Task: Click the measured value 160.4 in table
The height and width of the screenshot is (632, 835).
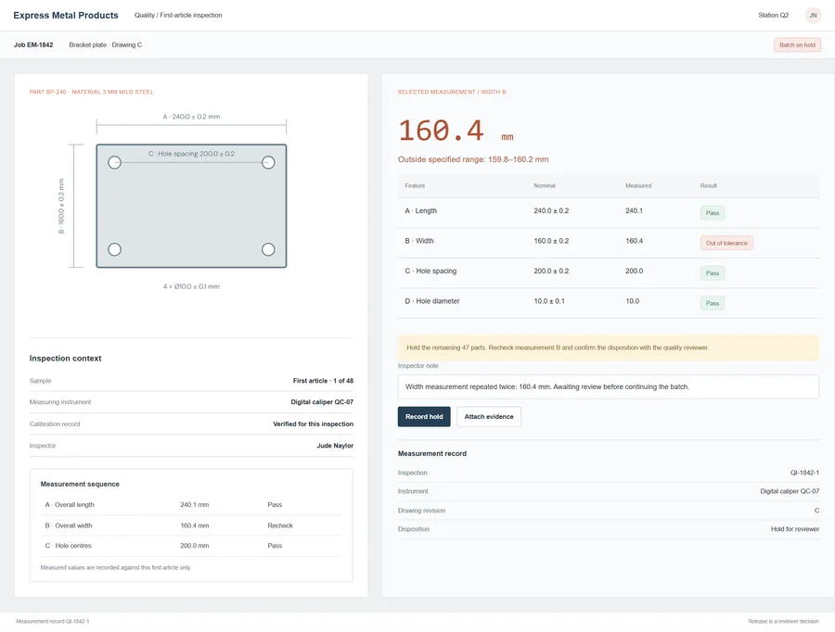Action: [634, 241]
